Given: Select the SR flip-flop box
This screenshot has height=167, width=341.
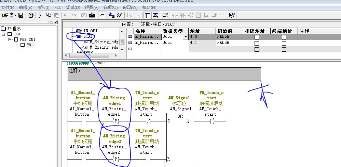Looking at the screenshot, I should click(x=180, y=137).
